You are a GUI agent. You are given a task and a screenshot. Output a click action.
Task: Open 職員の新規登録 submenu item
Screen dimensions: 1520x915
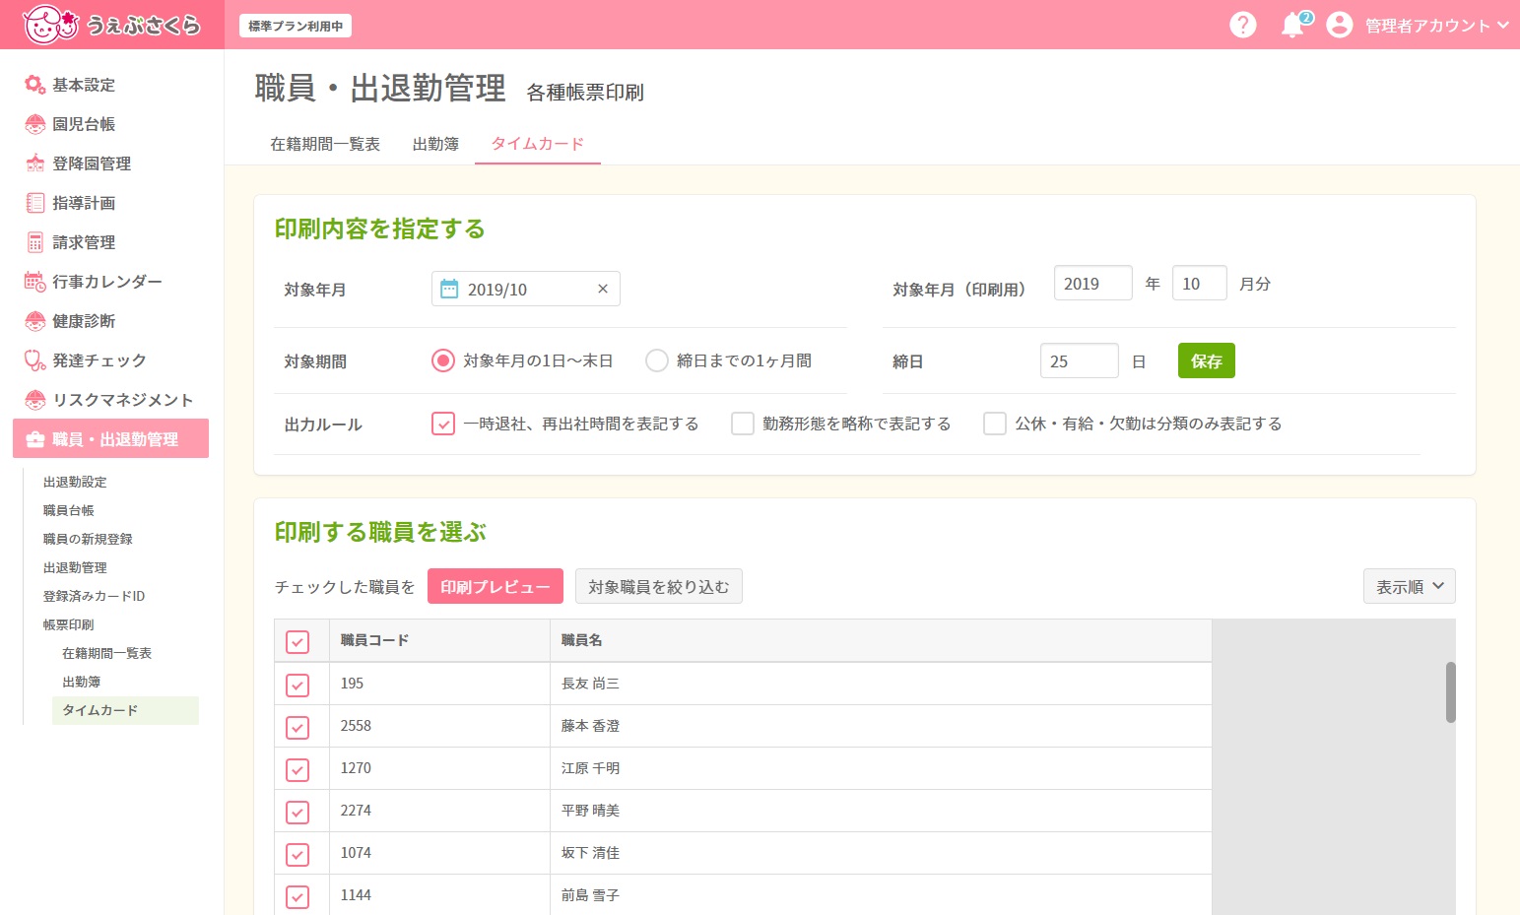click(88, 539)
